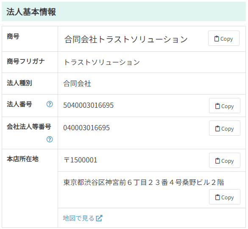Click the 法人種別 value 合同会社

pos(77,84)
